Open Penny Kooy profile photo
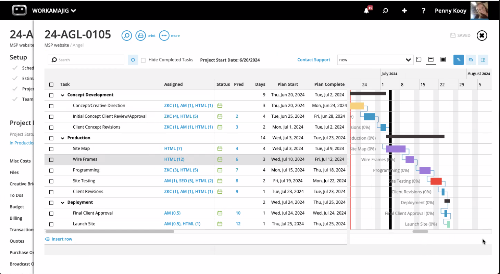500x274 pixels. (479, 10)
